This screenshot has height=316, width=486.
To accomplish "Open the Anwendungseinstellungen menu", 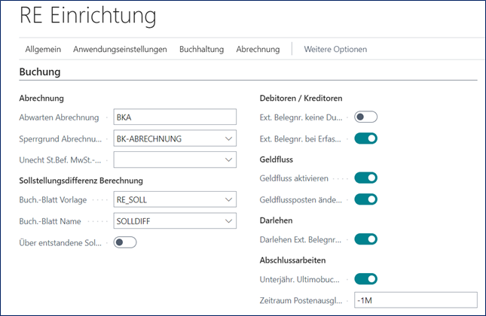I will 120,49.
